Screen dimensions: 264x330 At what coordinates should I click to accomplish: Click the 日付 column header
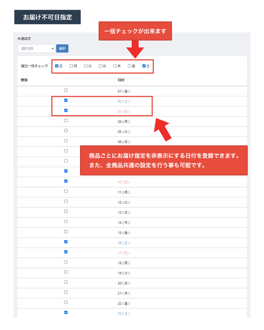click(x=121, y=80)
